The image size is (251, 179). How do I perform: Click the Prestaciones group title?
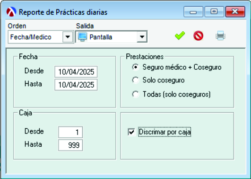click(145, 57)
